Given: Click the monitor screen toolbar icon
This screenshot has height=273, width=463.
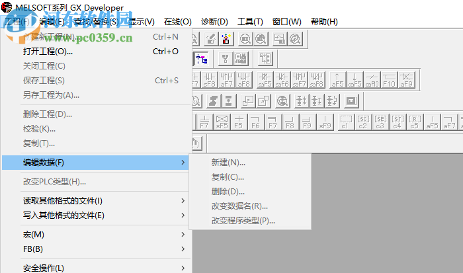Looking at the screenshot, I should [x=351, y=101].
